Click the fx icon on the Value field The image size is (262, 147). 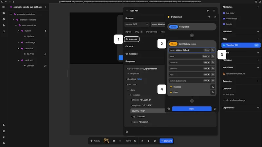[213, 56]
